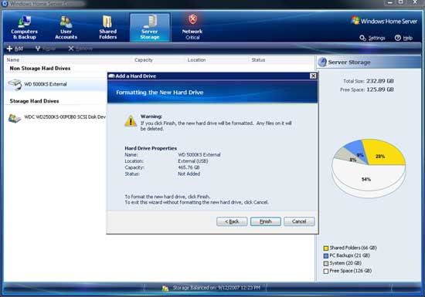Click the Storage Balanced status text

tap(216, 288)
